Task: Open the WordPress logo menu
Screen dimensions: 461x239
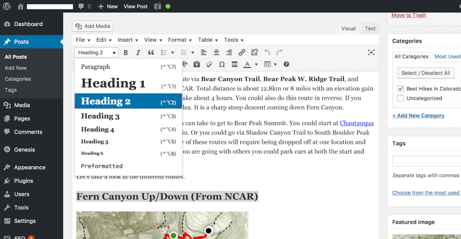Action: click(x=7, y=6)
